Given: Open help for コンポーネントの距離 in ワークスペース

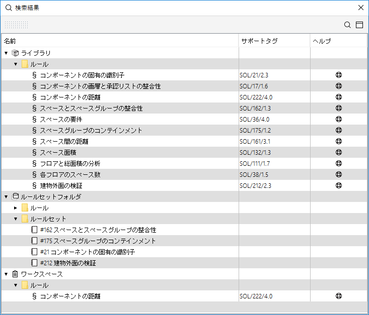Looking at the screenshot, I should coord(339,296).
